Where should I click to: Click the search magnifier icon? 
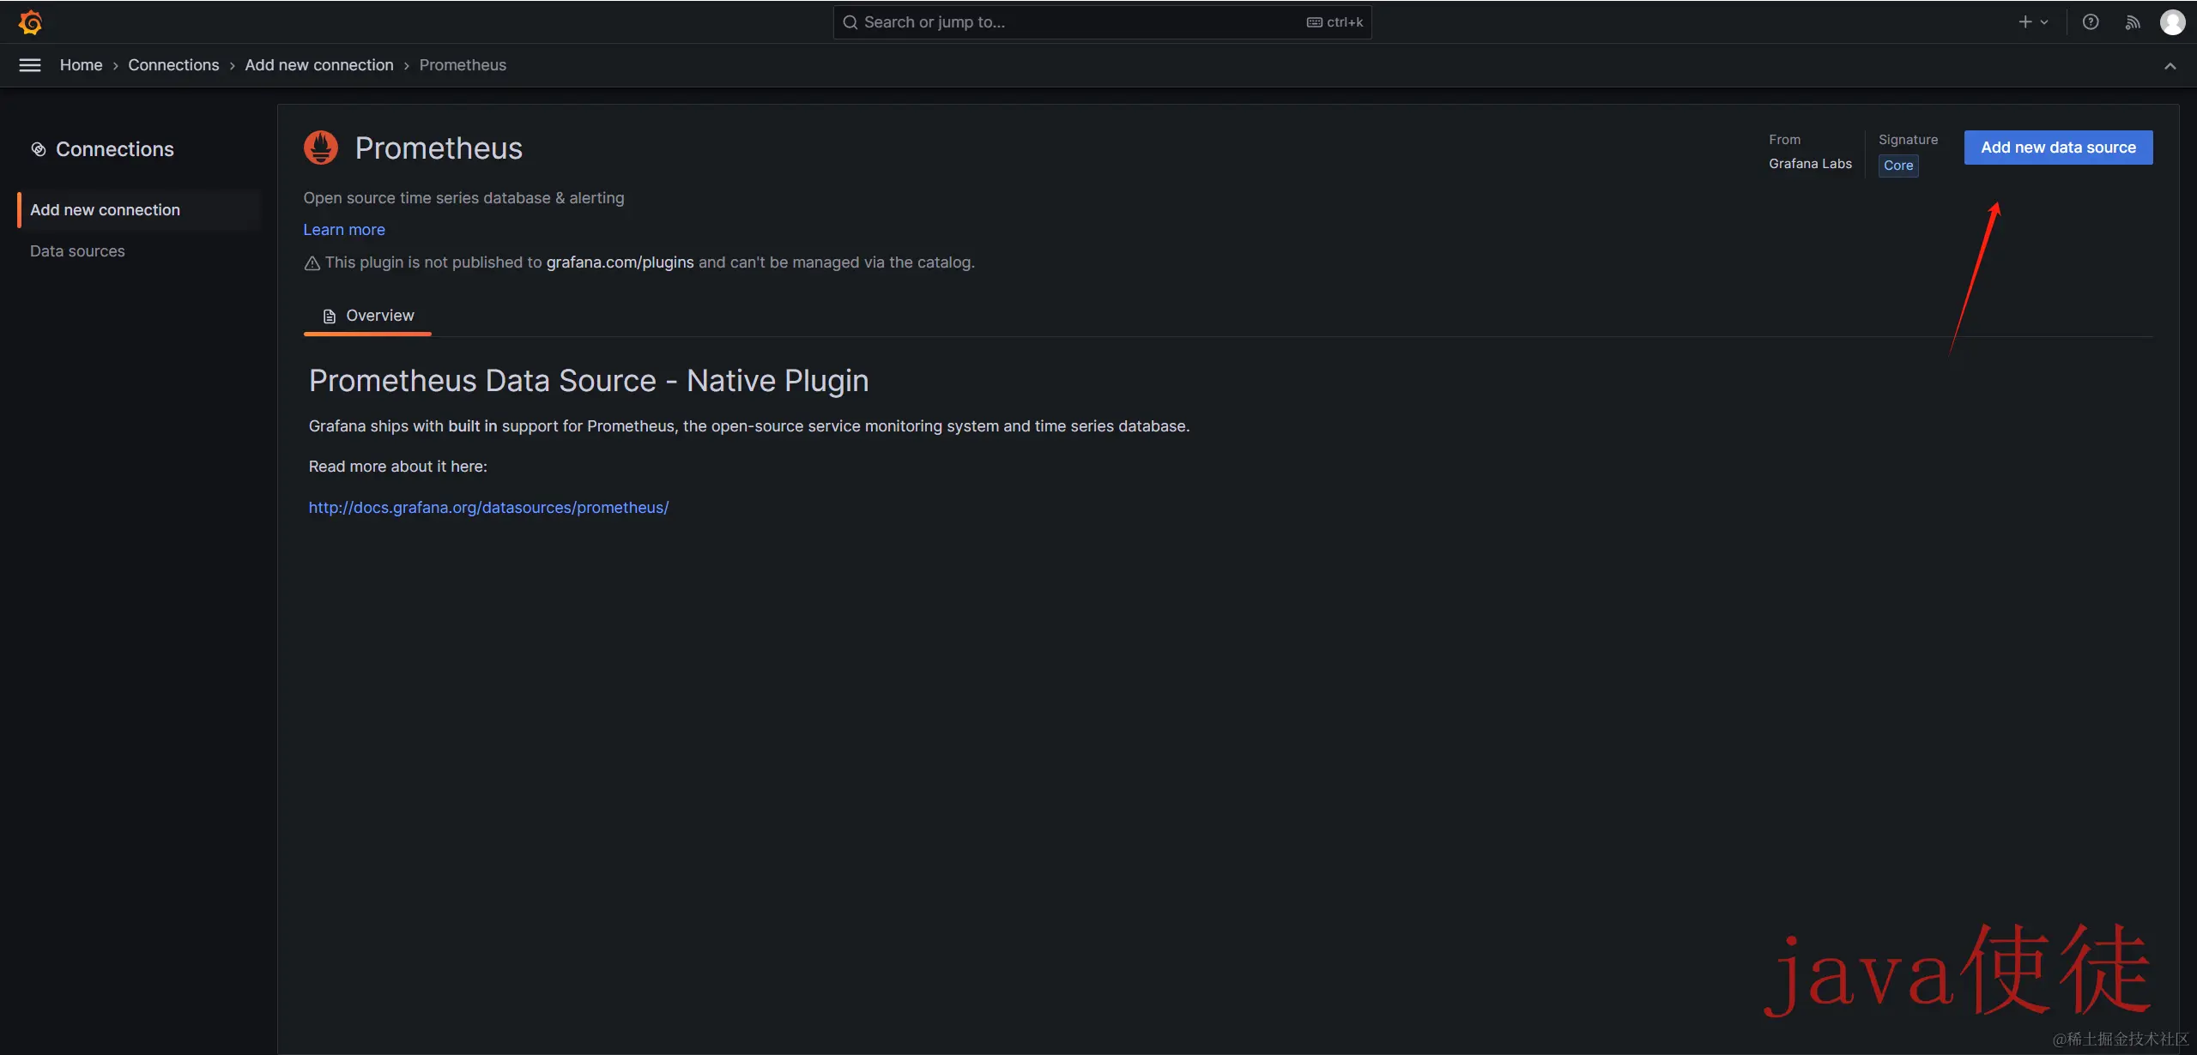point(850,22)
